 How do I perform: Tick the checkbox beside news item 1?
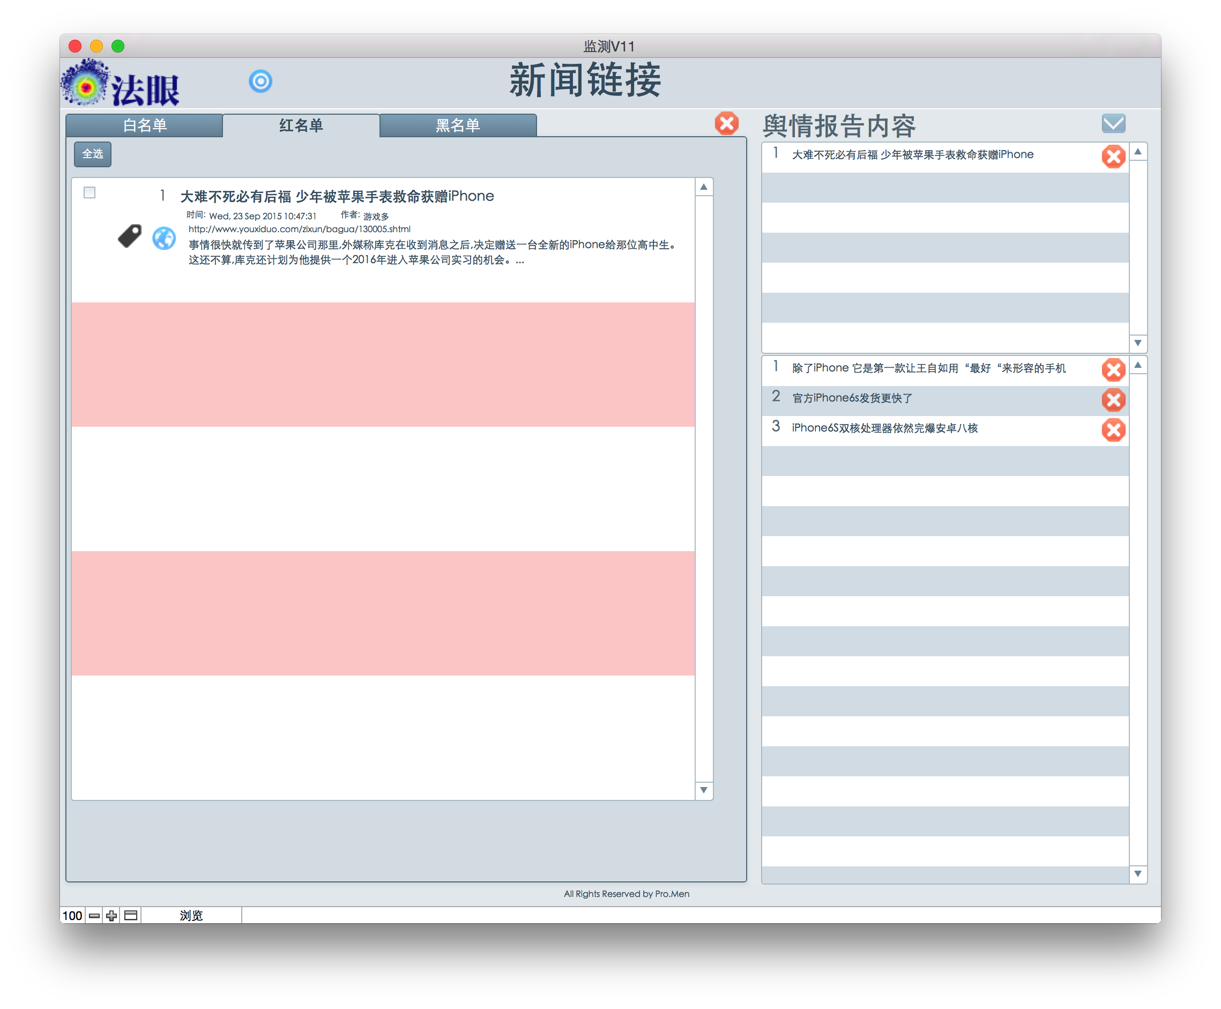pos(90,192)
